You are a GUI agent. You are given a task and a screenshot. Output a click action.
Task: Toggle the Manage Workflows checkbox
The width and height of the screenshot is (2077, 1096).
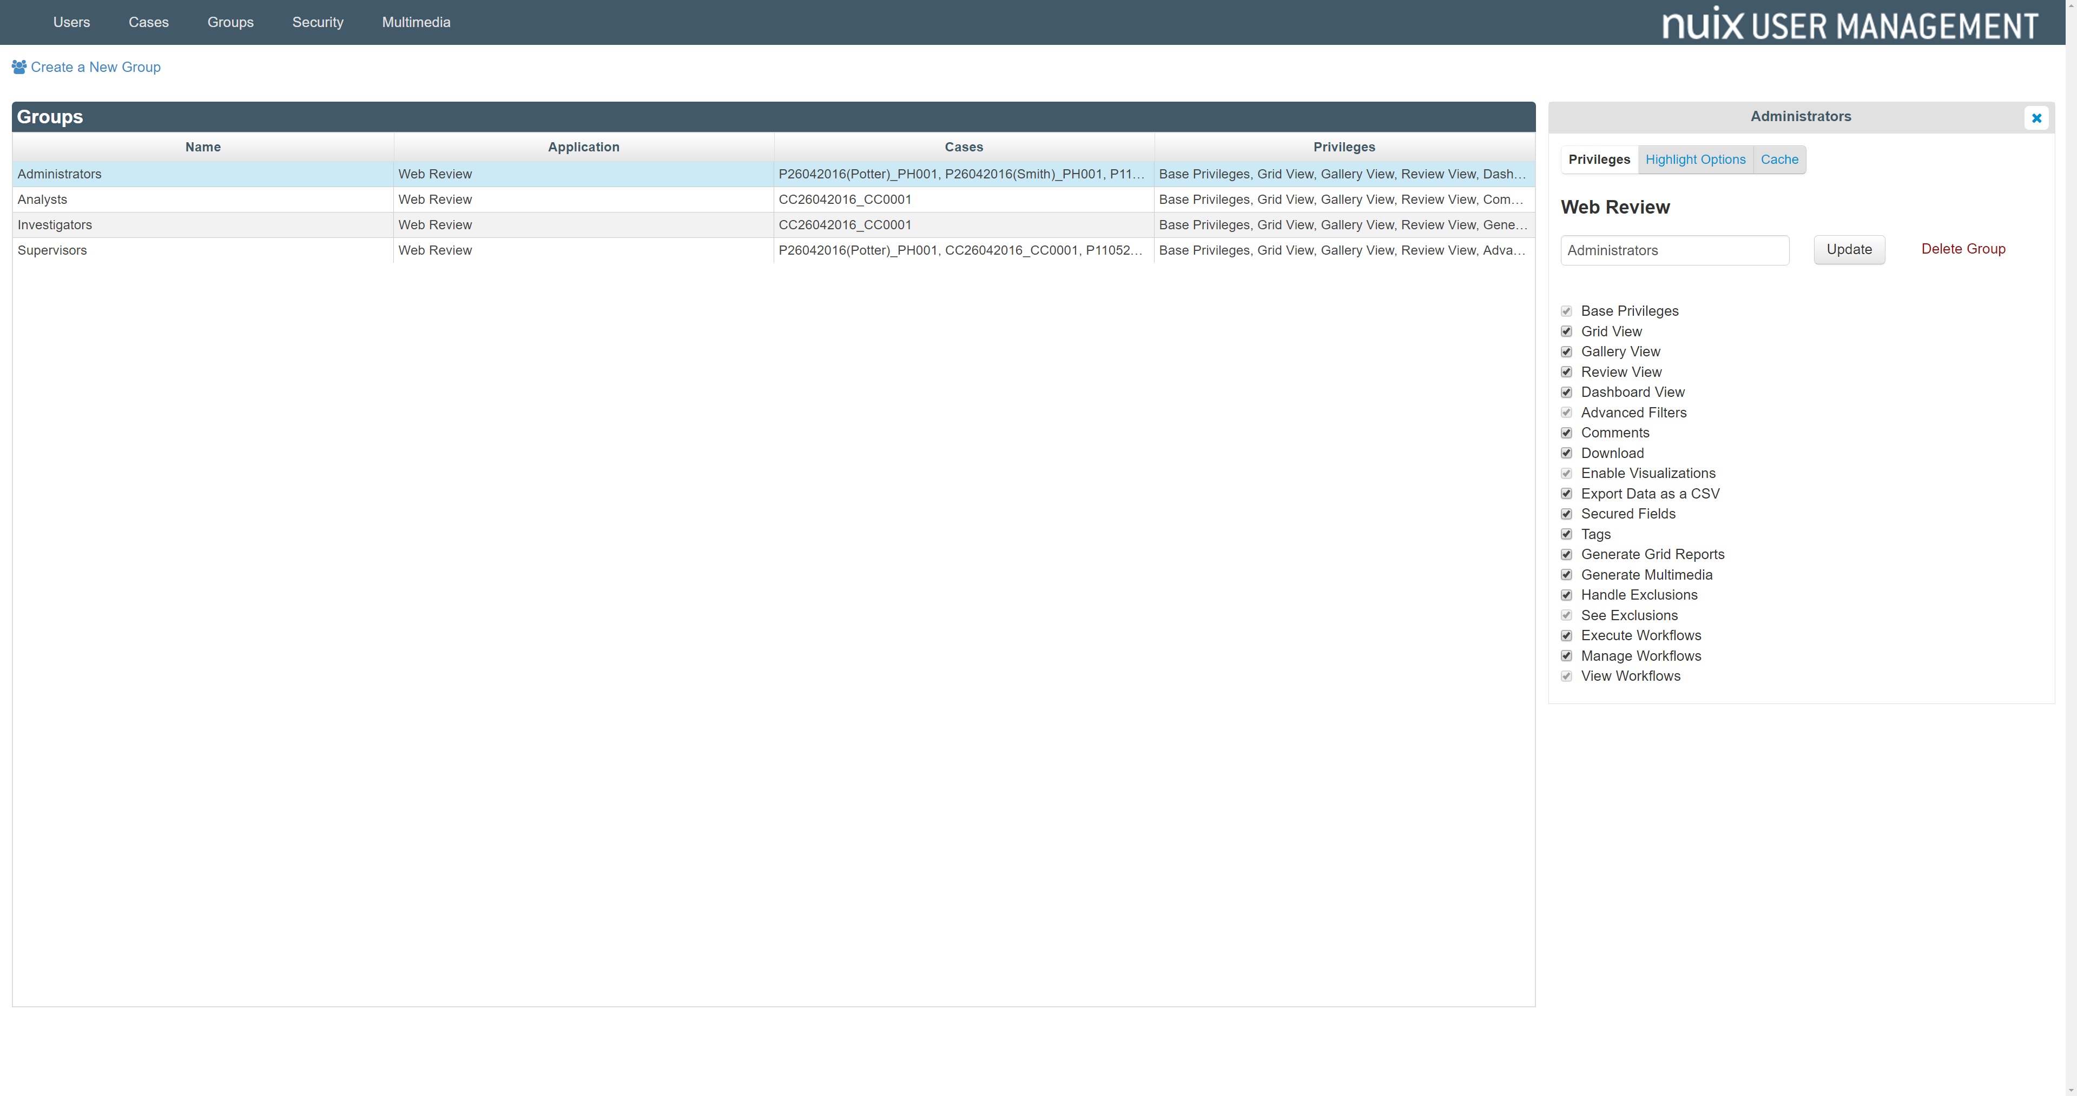coord(1566,656)
